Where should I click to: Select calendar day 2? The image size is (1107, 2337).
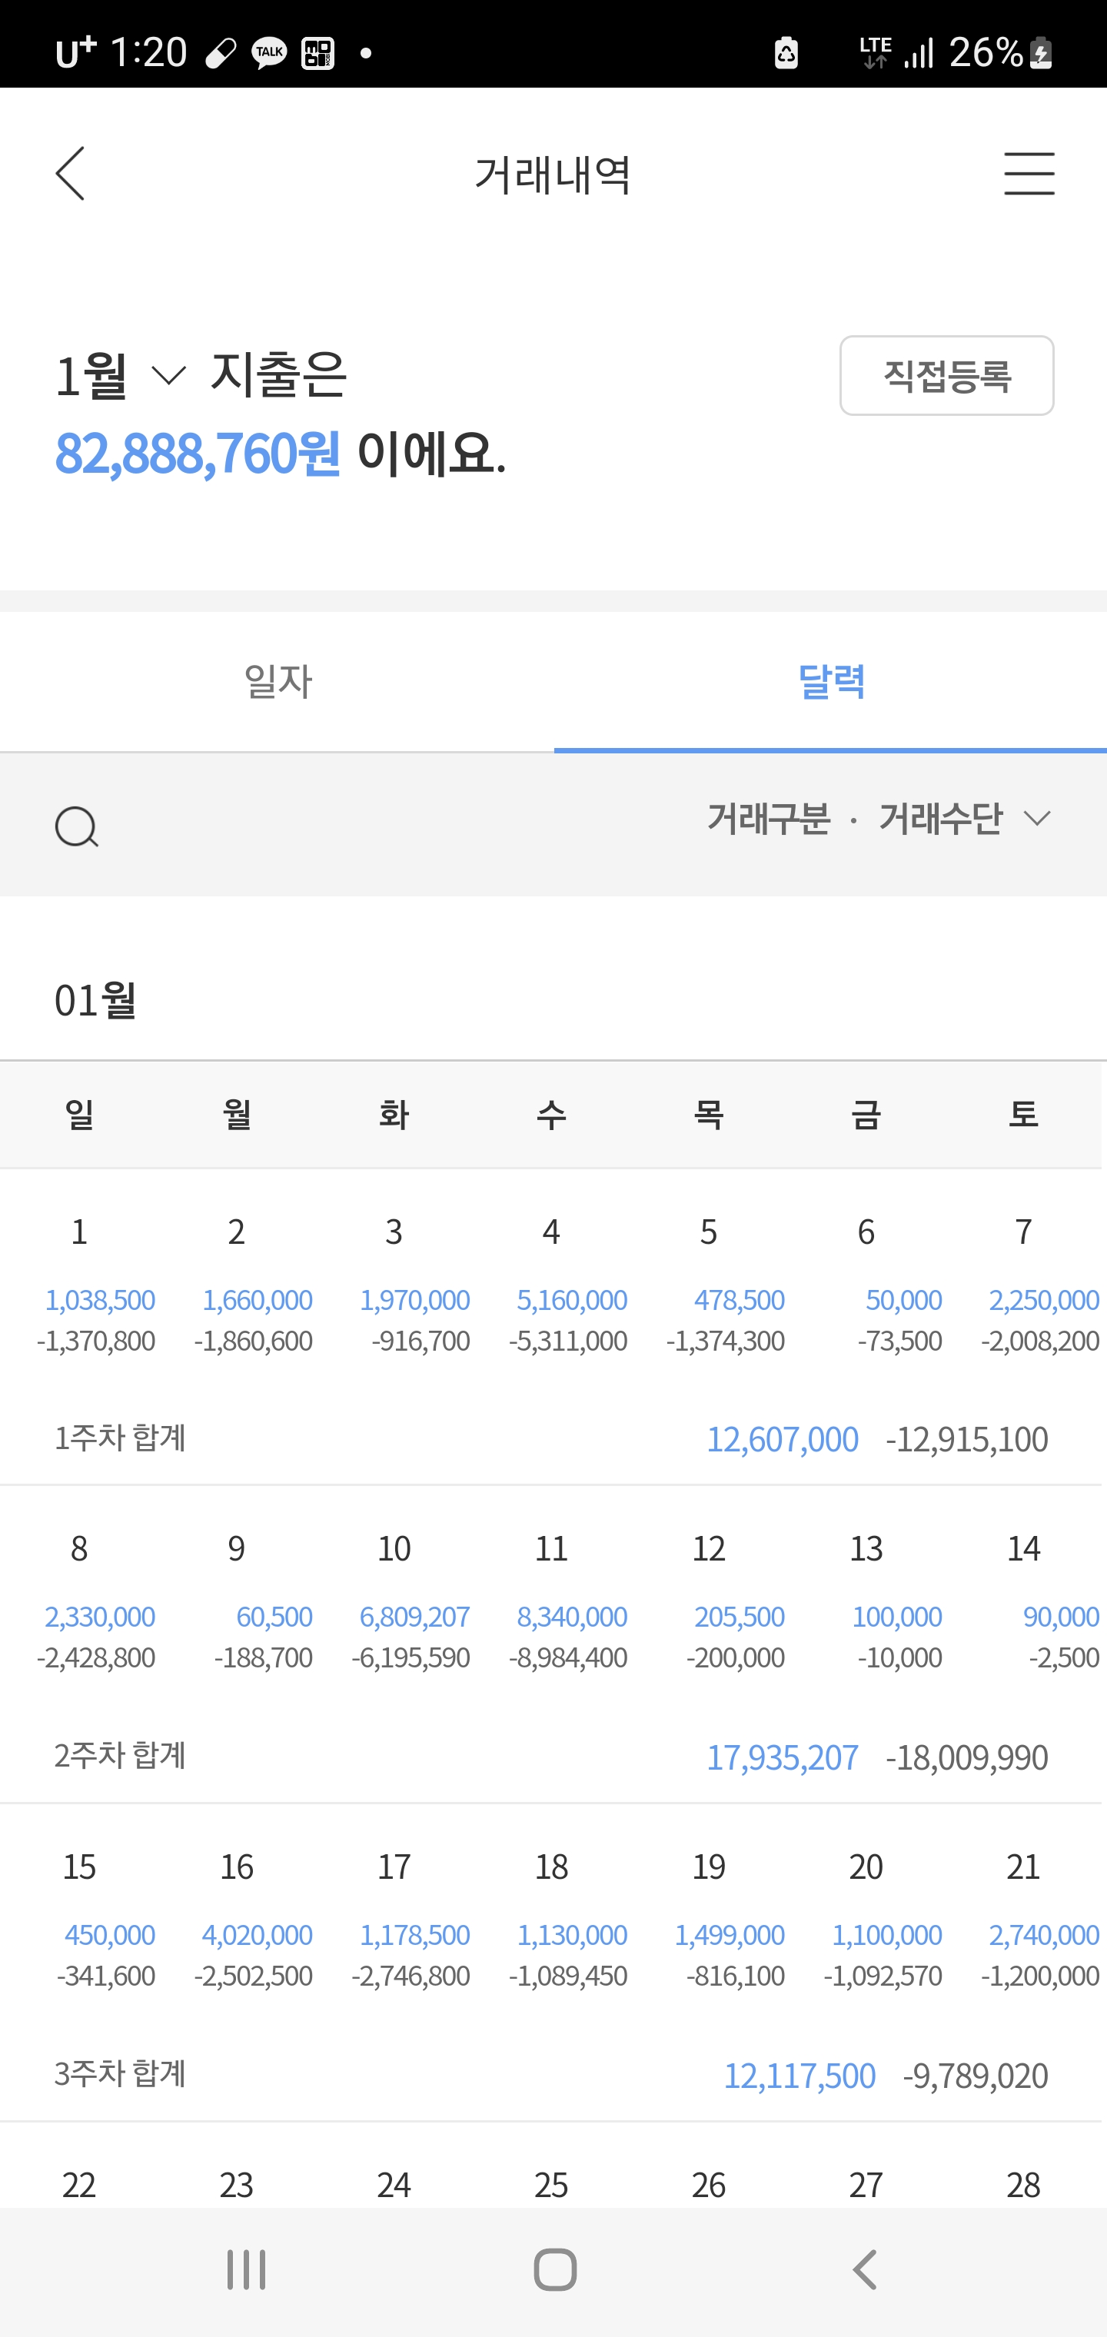[x=236, y=1231]
